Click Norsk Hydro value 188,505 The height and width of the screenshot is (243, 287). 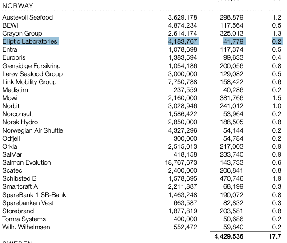coord(231,122)
